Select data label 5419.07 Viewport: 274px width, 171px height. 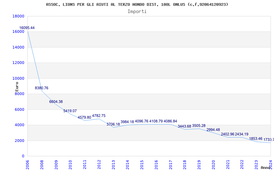(70, 111)
